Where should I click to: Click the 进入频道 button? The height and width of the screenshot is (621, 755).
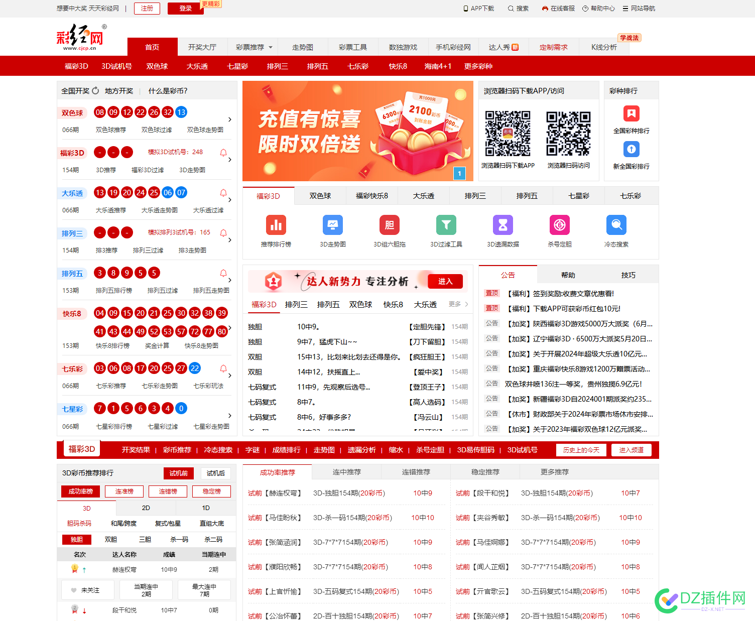click(631, 450)
